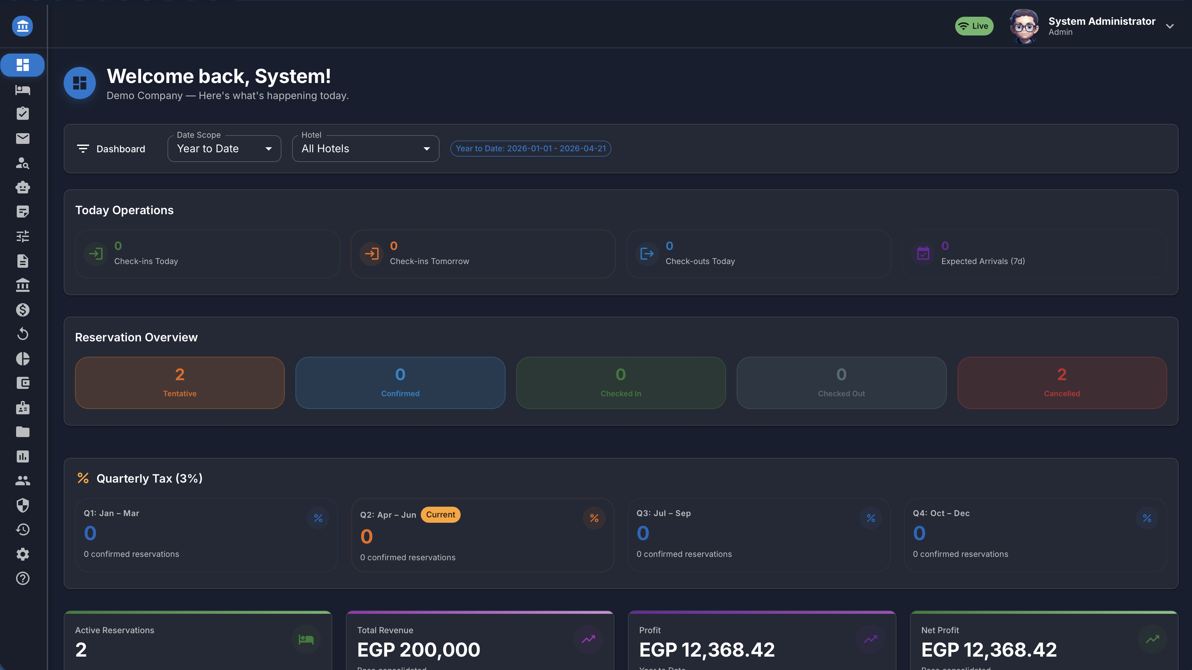This screenshot has height=670, width=1192.
Task: Open the wallet sidebar icon
Action: click(22, 383)
